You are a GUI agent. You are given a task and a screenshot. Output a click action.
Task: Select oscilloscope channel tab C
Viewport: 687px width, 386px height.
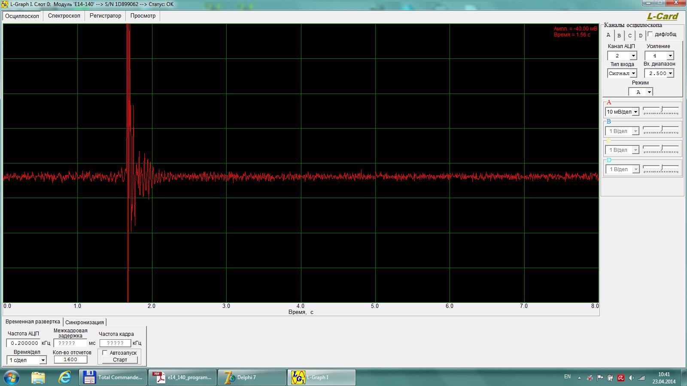point(629,36)
